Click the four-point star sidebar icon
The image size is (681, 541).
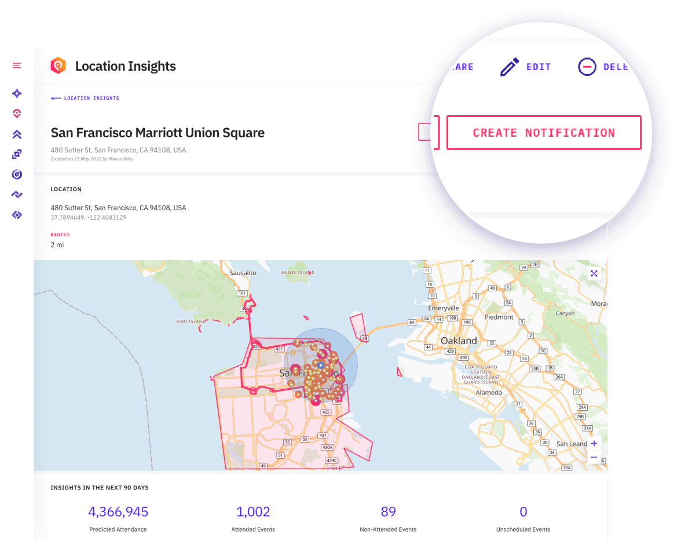coord(17,93)
